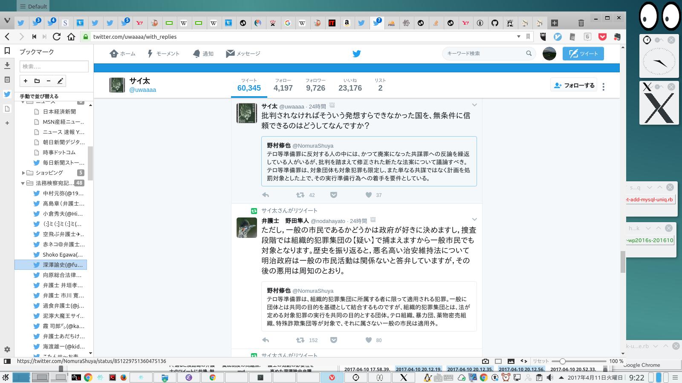The image size is (682, 383).
Task: Open the メッセージ messages item
Action: [243, 54]
